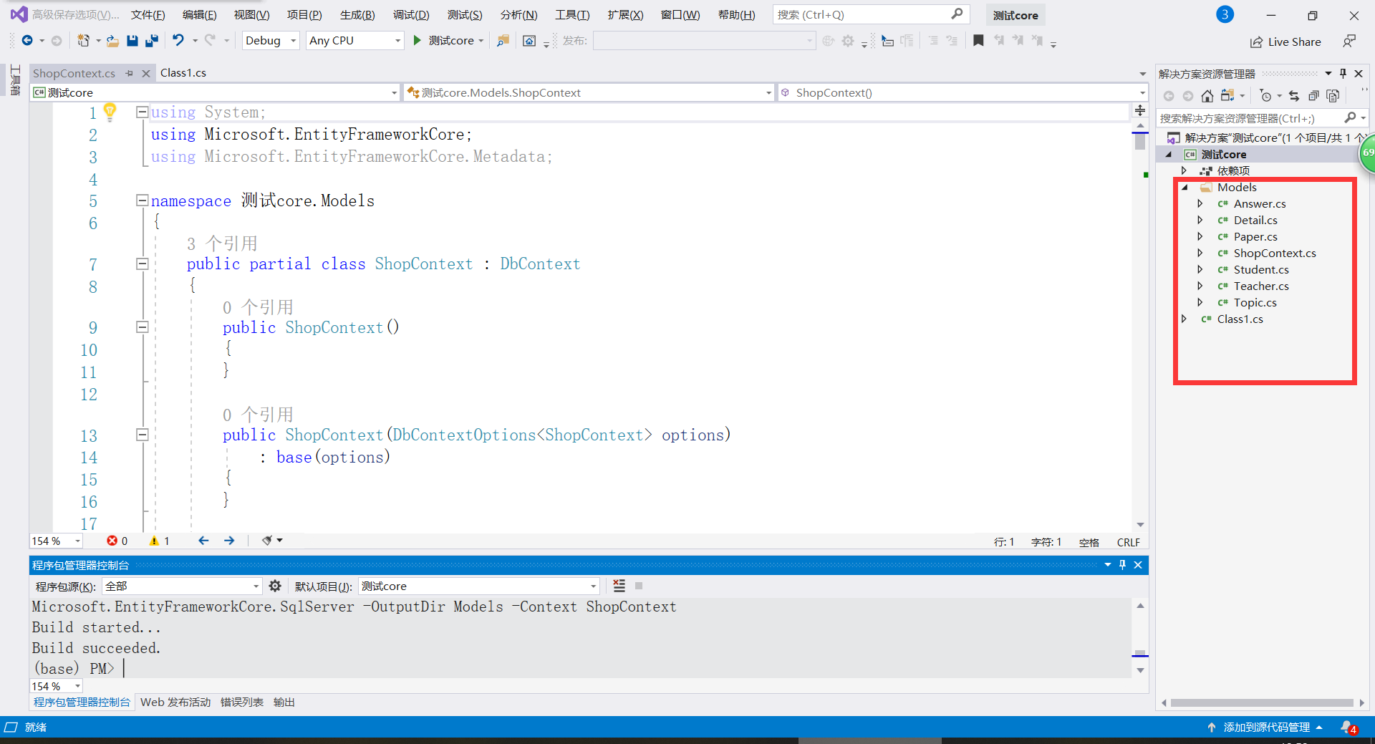The height and width of the screenshot is (744, 1375).
Task: Switch to the 错误列表 tab
Action: [241, 702]
